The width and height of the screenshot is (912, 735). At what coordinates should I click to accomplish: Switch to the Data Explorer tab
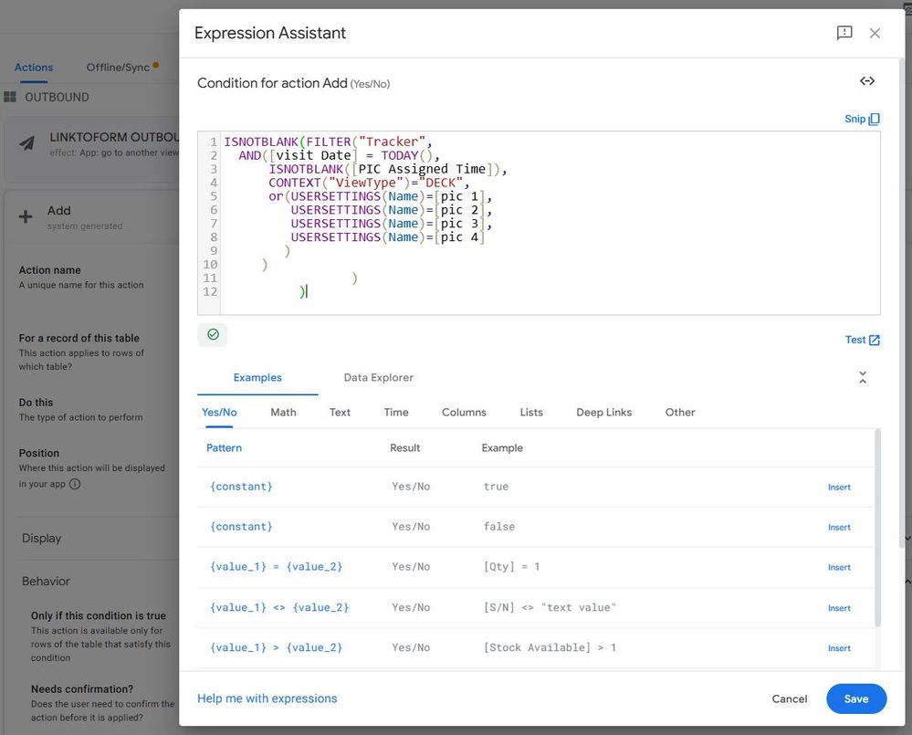tap(378, 377)
